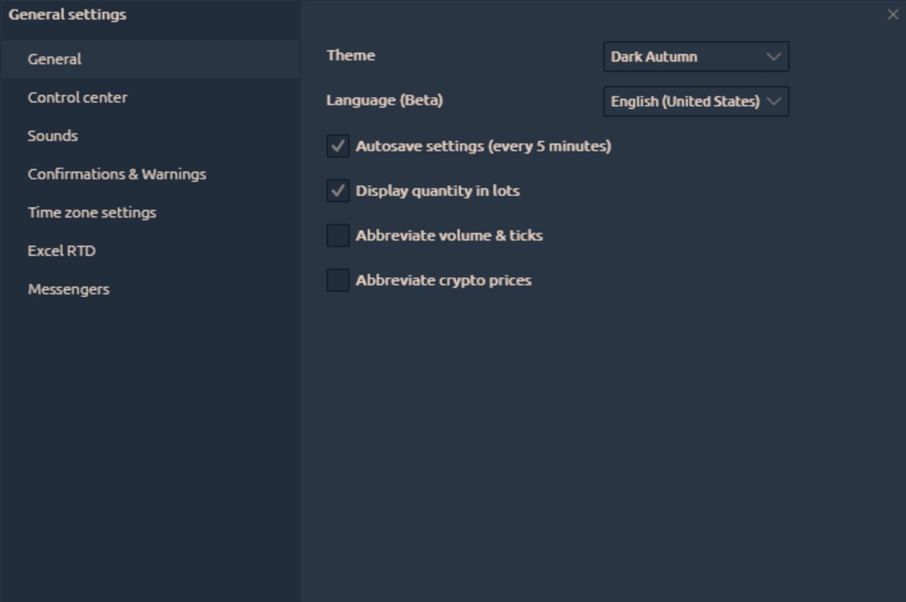Click the 'Language (Beta)' label text

tap(384, 100)
